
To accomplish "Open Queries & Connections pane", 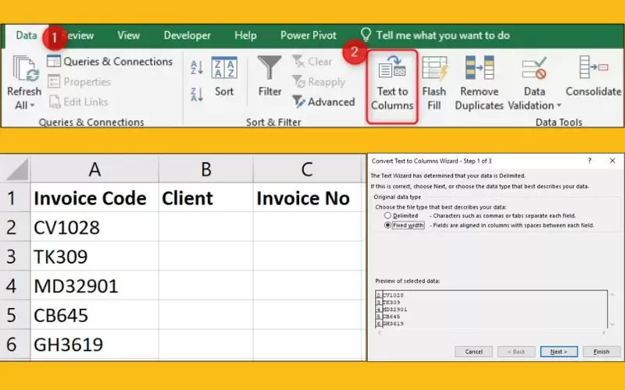I will [x=110, y=62].
